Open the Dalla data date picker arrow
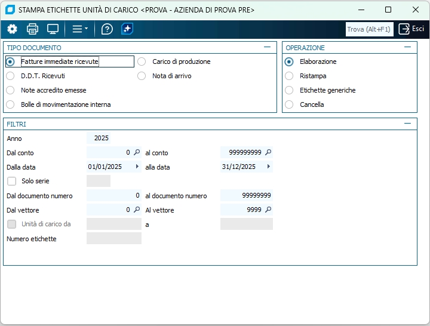This screenshot has height=326, width=430. (x=137, y=167)
